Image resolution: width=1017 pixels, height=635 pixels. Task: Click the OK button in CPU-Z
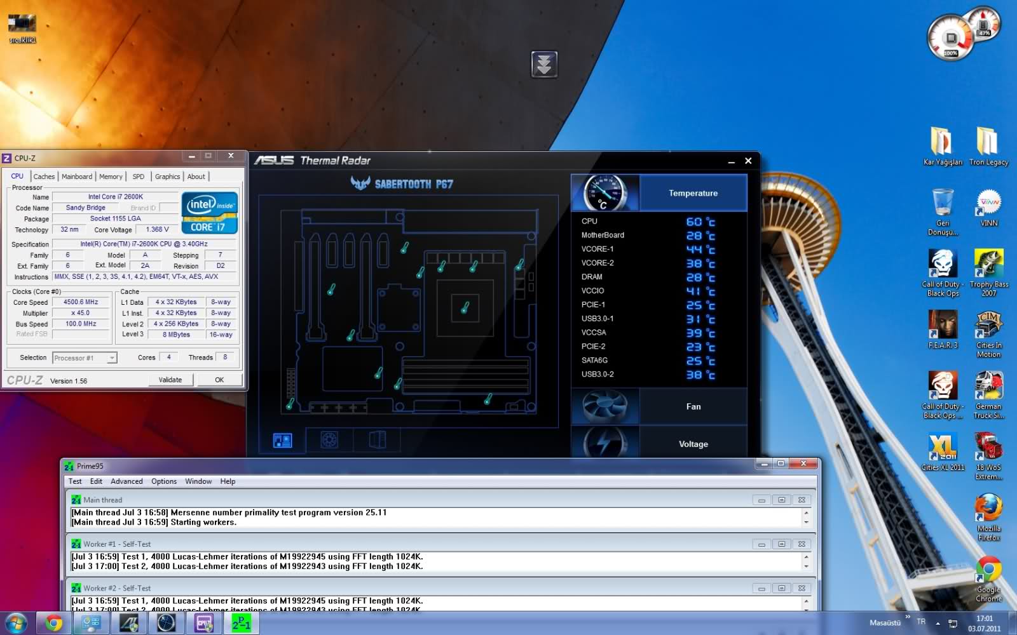coord(219,380)
